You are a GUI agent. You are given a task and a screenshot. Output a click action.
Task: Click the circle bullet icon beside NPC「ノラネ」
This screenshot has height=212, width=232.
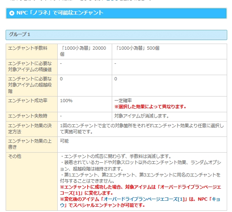12,13
